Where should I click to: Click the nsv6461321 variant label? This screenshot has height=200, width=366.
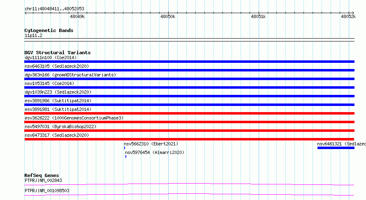(341, 144)
